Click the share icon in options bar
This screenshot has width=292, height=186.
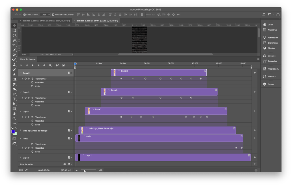pyautogui.click(x=278, y=15)
